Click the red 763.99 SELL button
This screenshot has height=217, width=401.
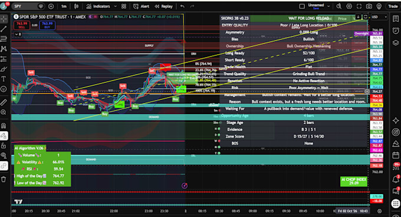[x=22, y=25]
